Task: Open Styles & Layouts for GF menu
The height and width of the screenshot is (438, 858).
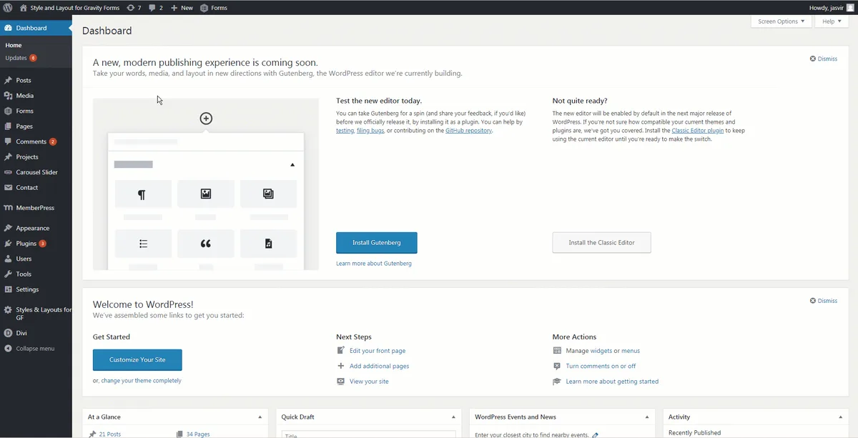Action: 36,314
